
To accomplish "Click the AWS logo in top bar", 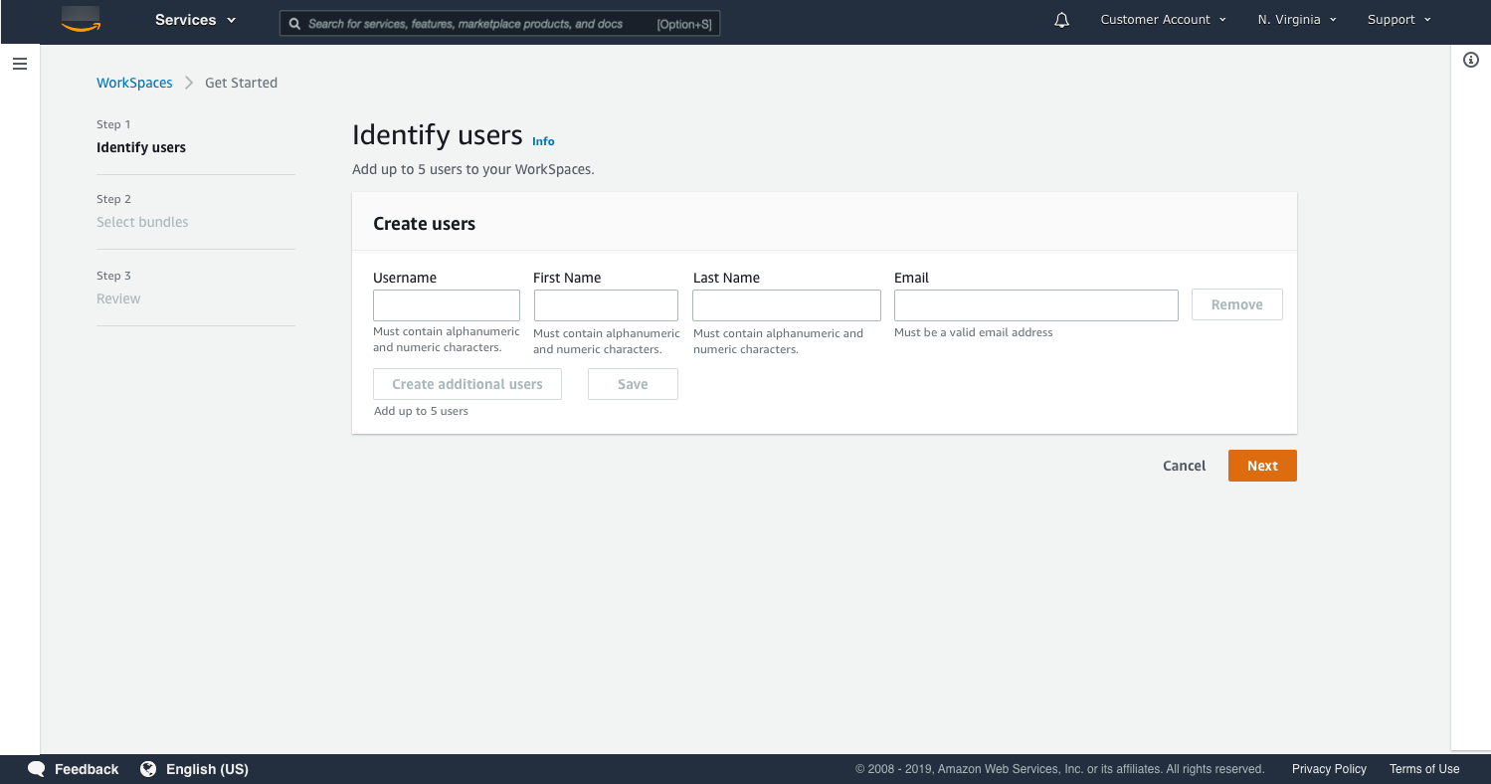I will tap(80, 18).
